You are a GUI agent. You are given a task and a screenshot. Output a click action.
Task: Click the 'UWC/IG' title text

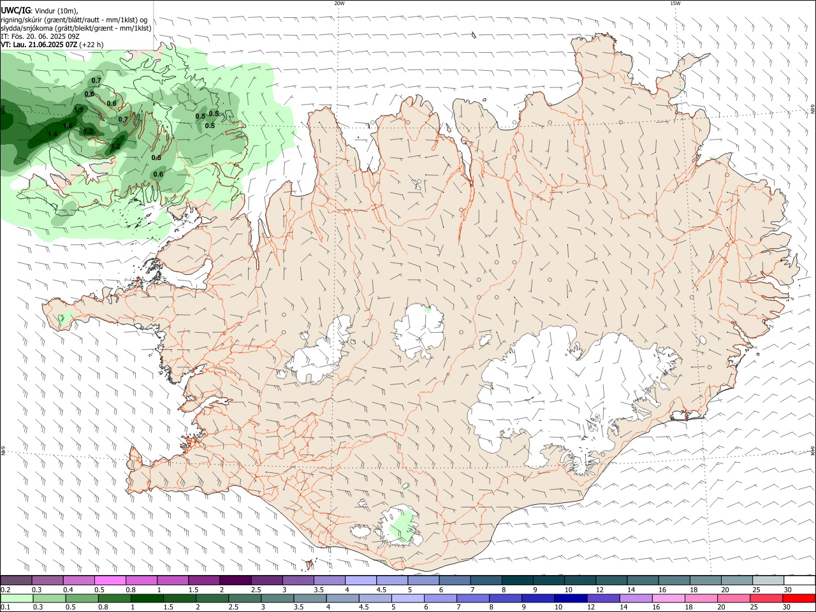[x=15, y=10]
